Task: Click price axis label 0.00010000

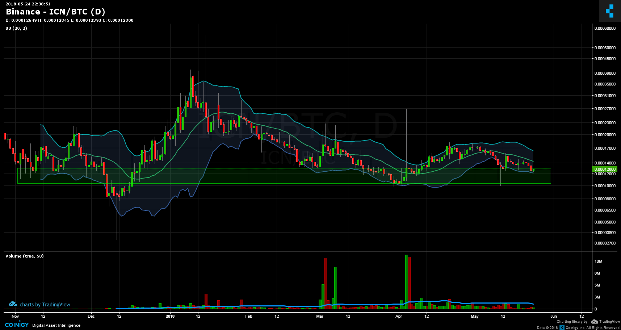Action: (x=605, y=186)
